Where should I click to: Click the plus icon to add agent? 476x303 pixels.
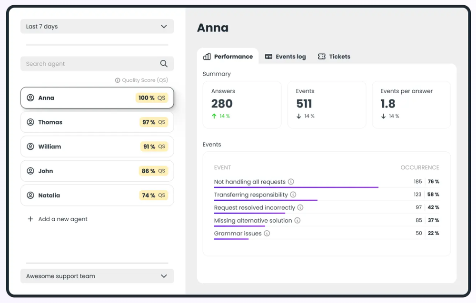[30, 219]
